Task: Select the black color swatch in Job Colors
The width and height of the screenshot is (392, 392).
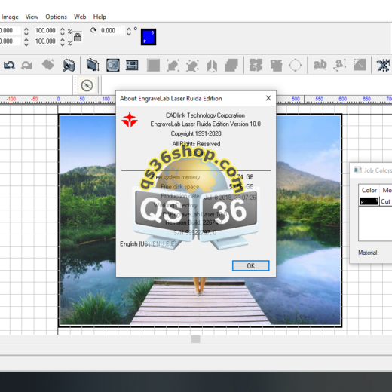Action: 369,201
